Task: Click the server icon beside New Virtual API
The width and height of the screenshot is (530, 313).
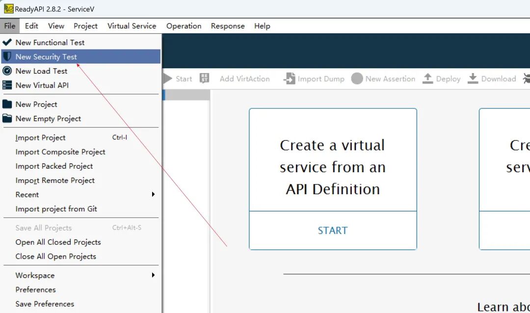Action: [x=7, y=85]
